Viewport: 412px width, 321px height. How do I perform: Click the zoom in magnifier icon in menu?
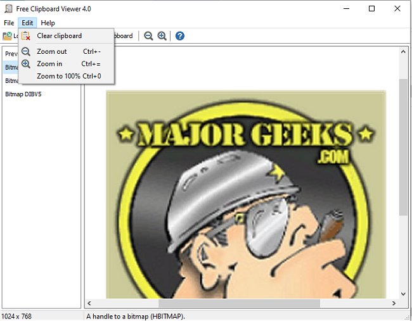pyautogui.click(x=26, y=64)
